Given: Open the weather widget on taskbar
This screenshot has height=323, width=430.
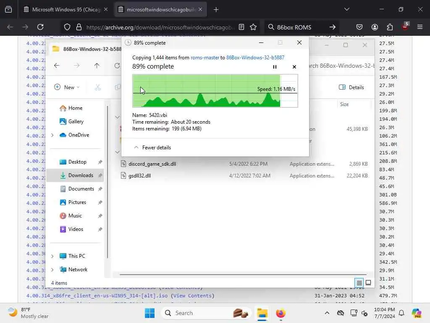Looking at the screenshot, I should (x=28, y=313).
